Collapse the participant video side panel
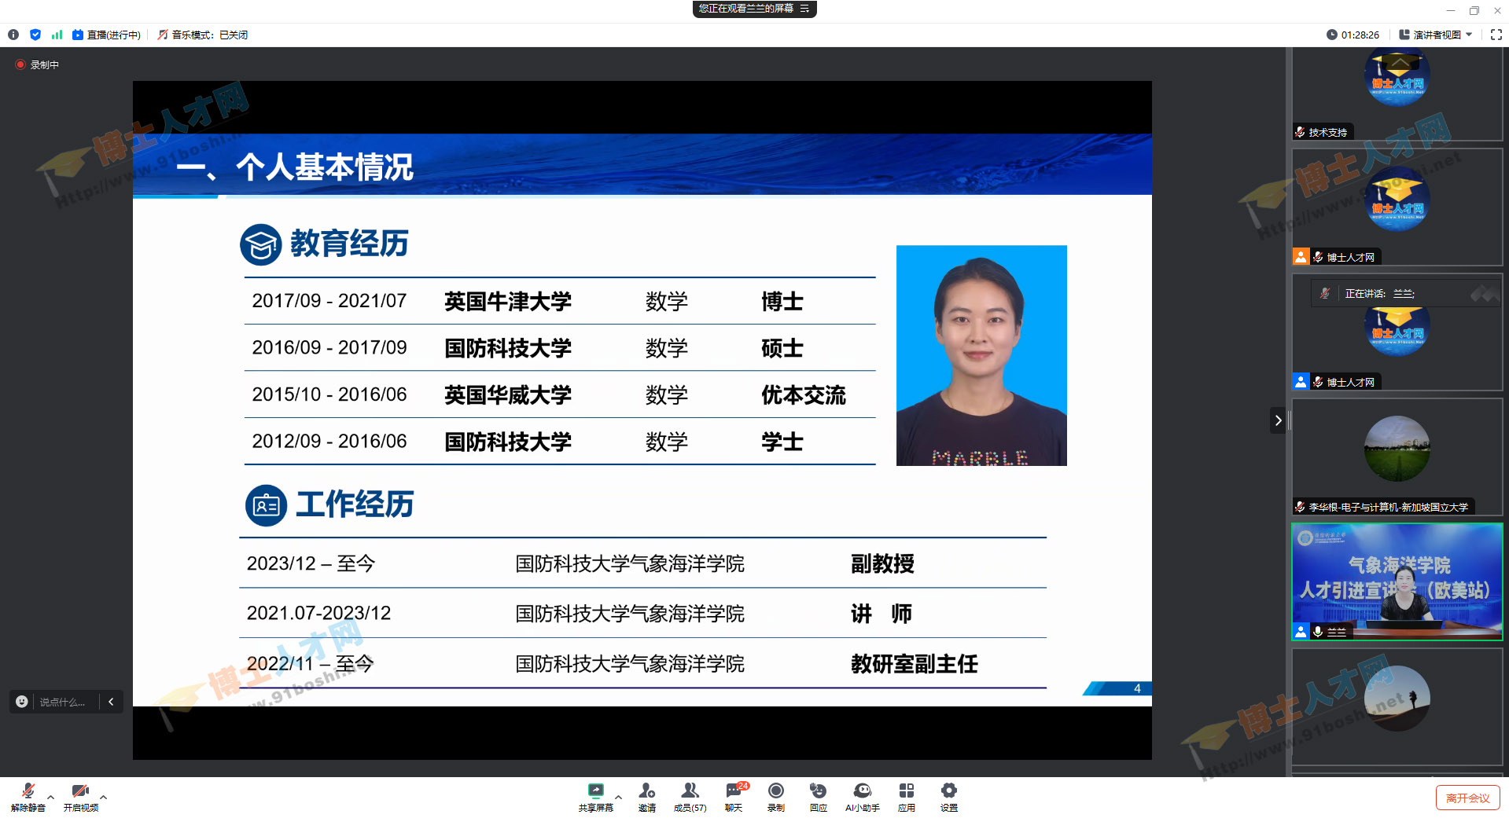This screenshot has height=818, width=1509. tap(1278, 420)
